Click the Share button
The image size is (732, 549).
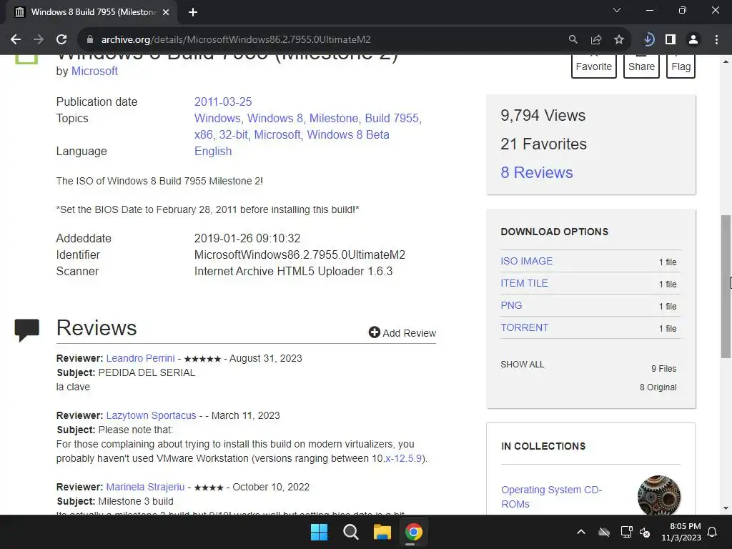click(x=641, y=66)
